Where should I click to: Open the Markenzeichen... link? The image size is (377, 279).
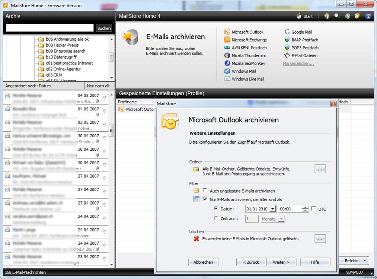(298, 64)
